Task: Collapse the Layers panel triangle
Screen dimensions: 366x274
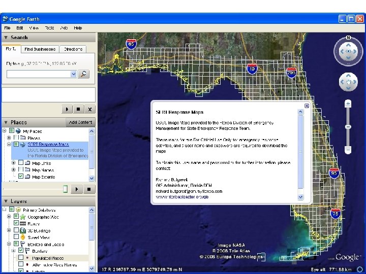Action: [x=6, y=201]
